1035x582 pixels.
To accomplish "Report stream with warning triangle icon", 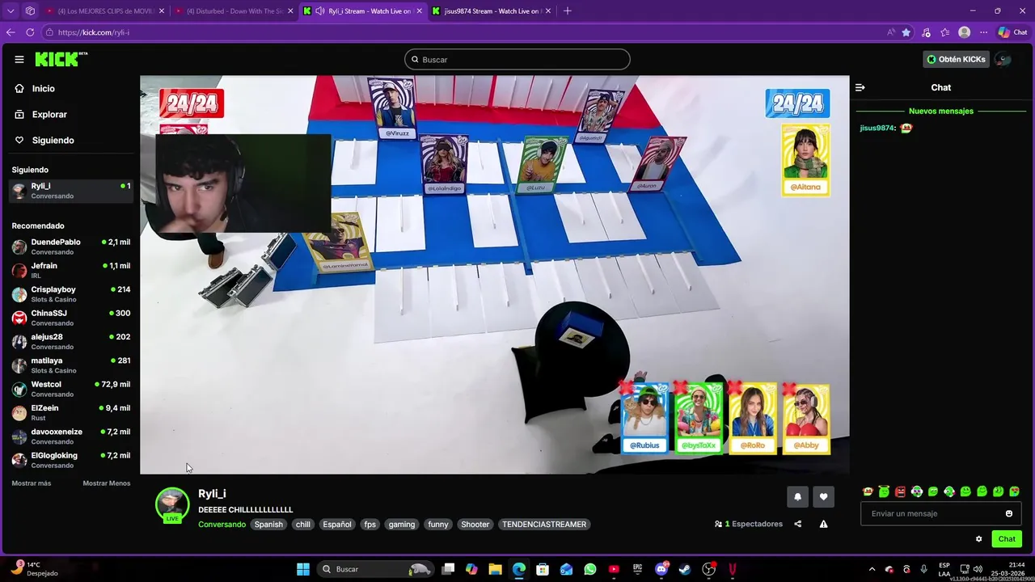I will [823, 524].
